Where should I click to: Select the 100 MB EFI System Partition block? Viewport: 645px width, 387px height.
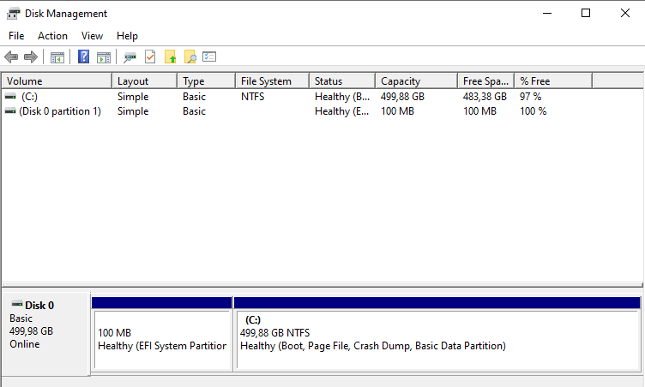[162, 339]
